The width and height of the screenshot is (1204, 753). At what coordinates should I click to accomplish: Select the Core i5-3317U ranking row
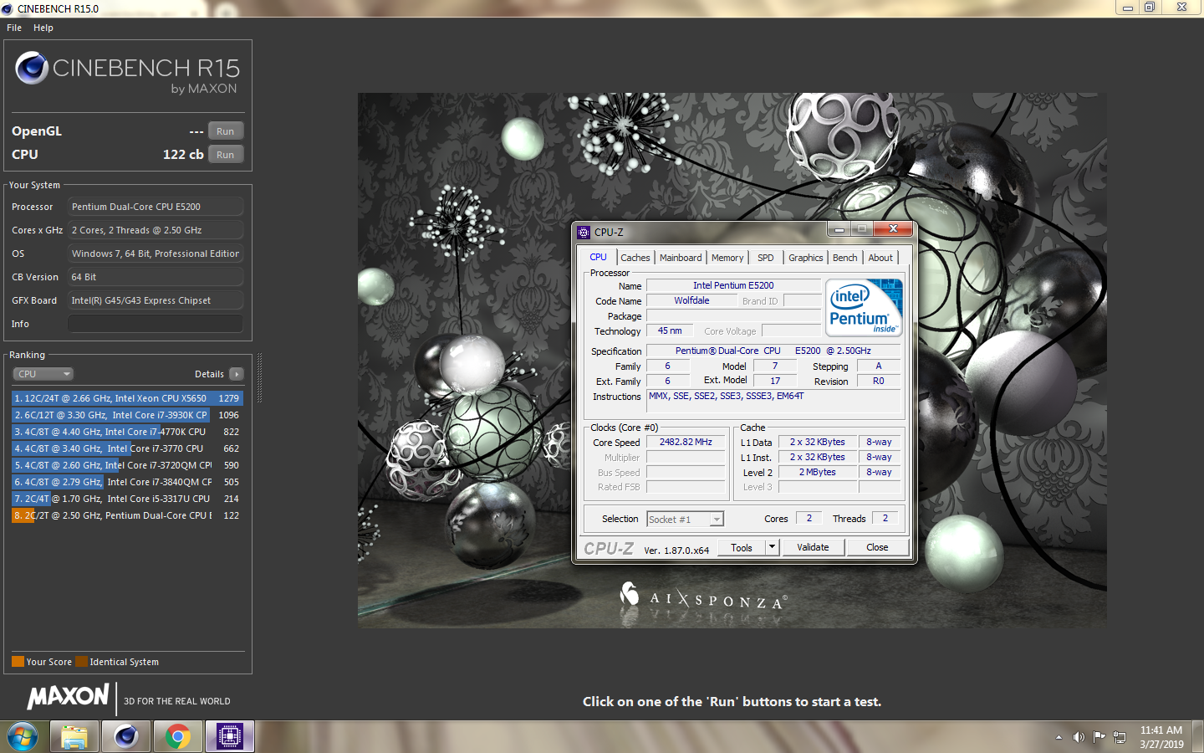127,499
